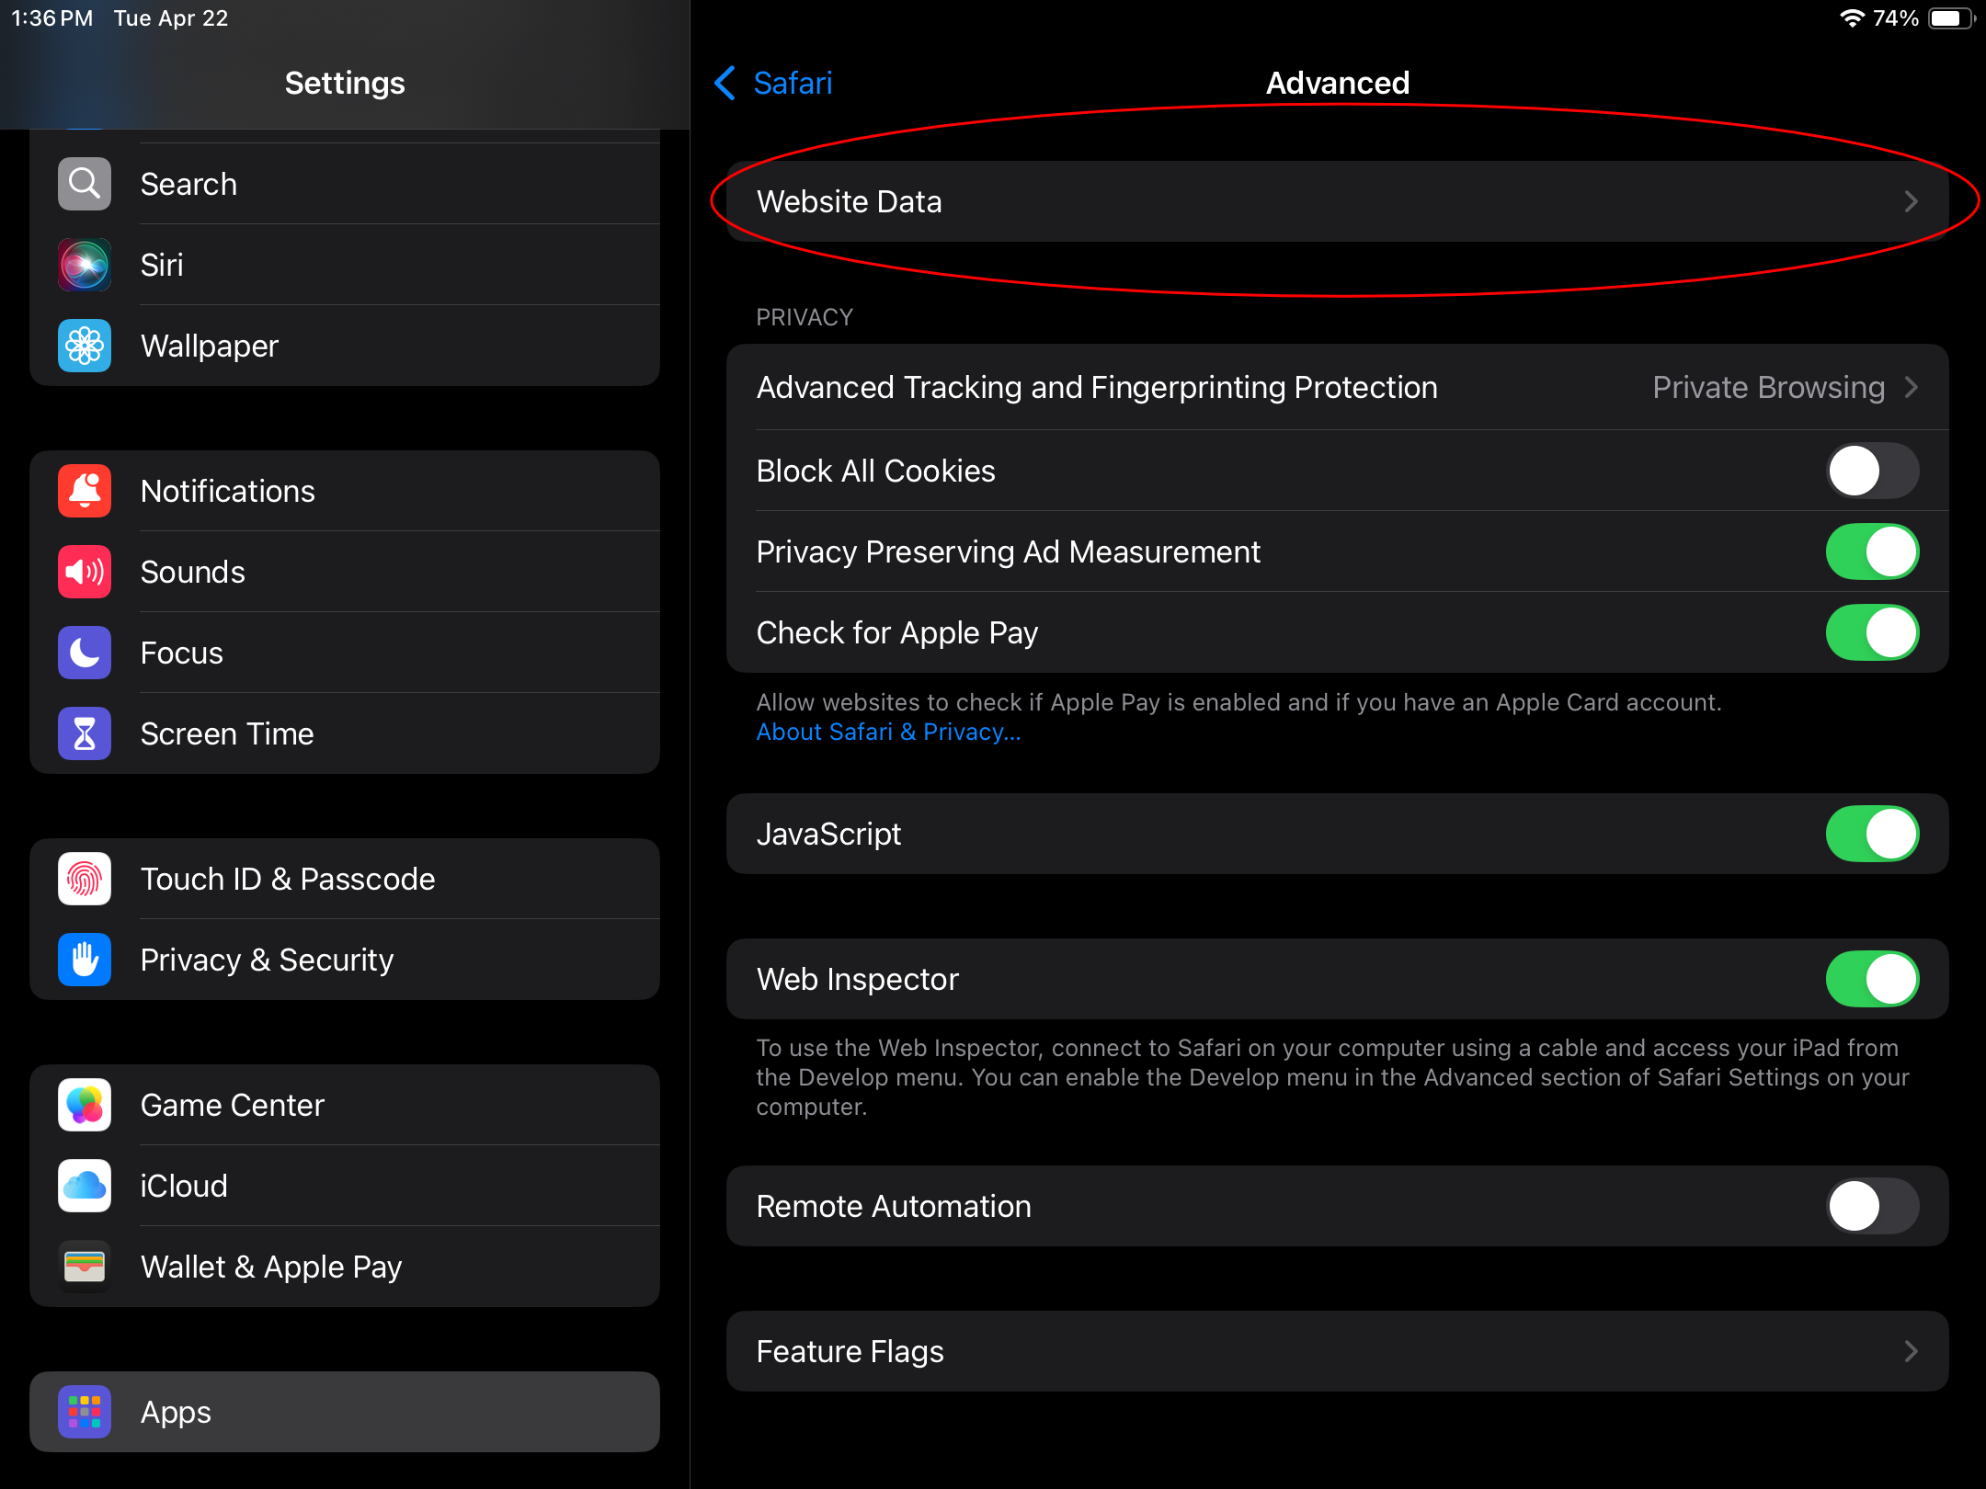Open Wallpaper settings row
Image resolution: width=1986 pixels, height=1489 pixels.
click(x=345, y=346)
